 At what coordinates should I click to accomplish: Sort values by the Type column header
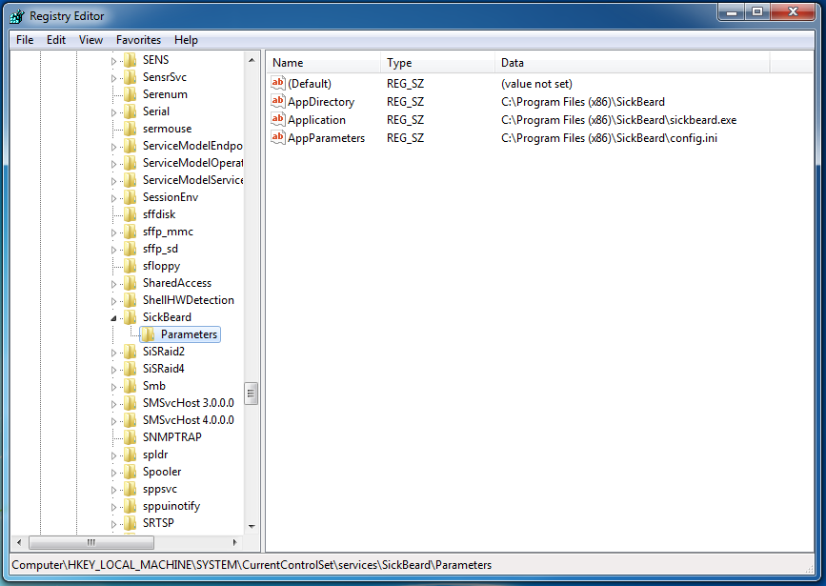[437, 63]
